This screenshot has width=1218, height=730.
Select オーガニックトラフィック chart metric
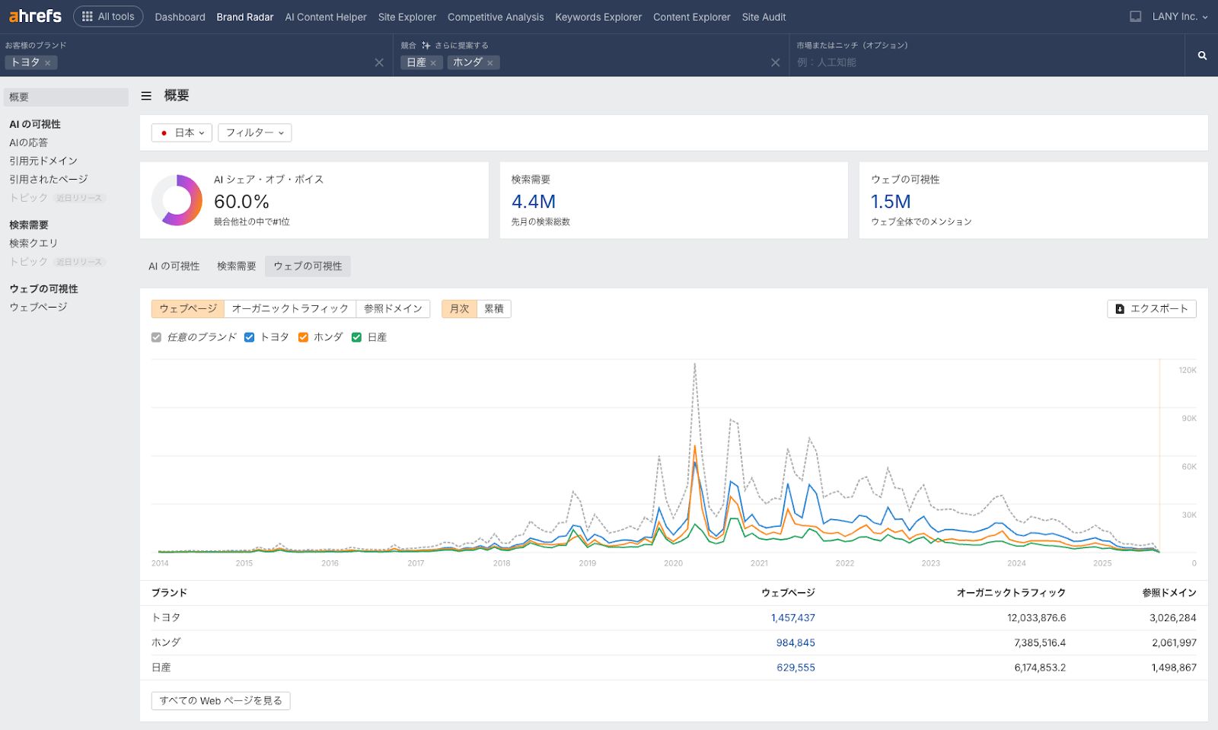tap(290, 309)
